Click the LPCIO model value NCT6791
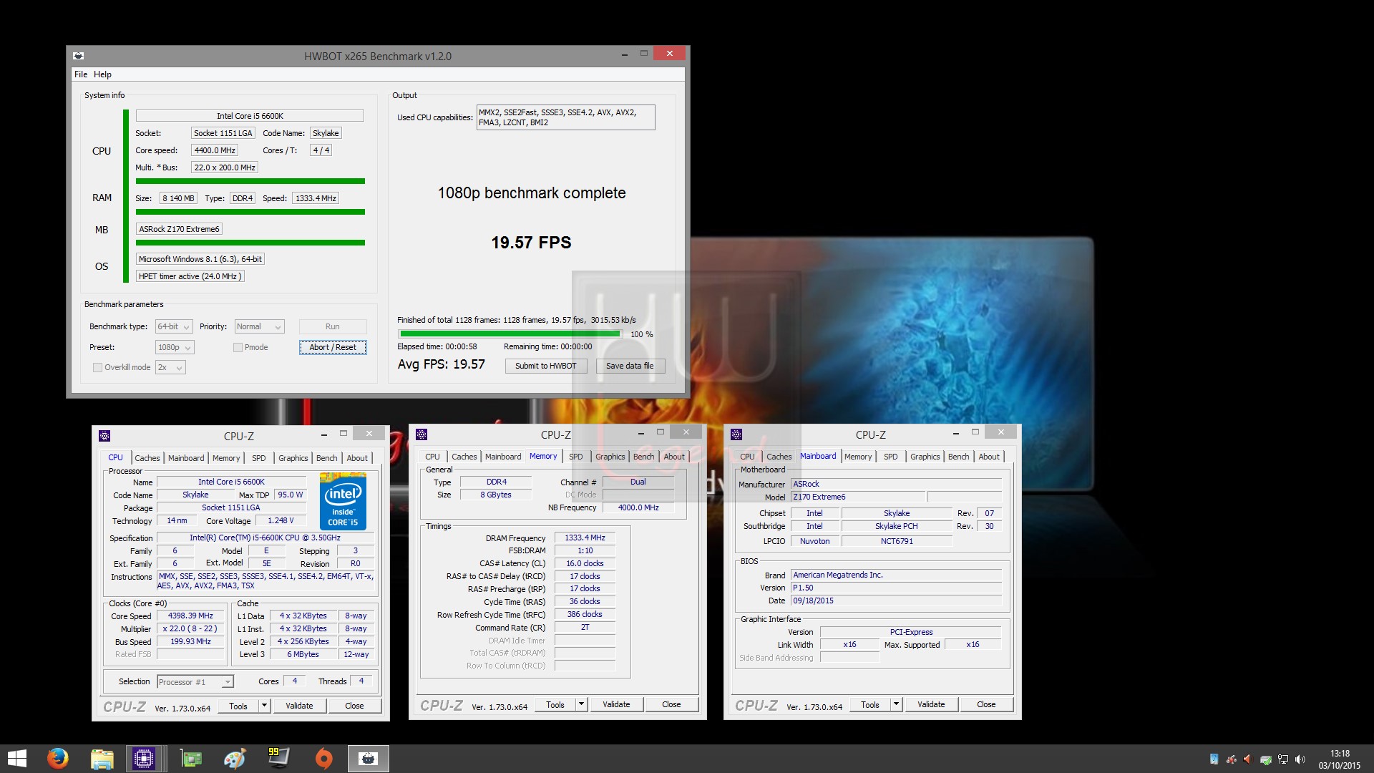 tap(897, 541)
